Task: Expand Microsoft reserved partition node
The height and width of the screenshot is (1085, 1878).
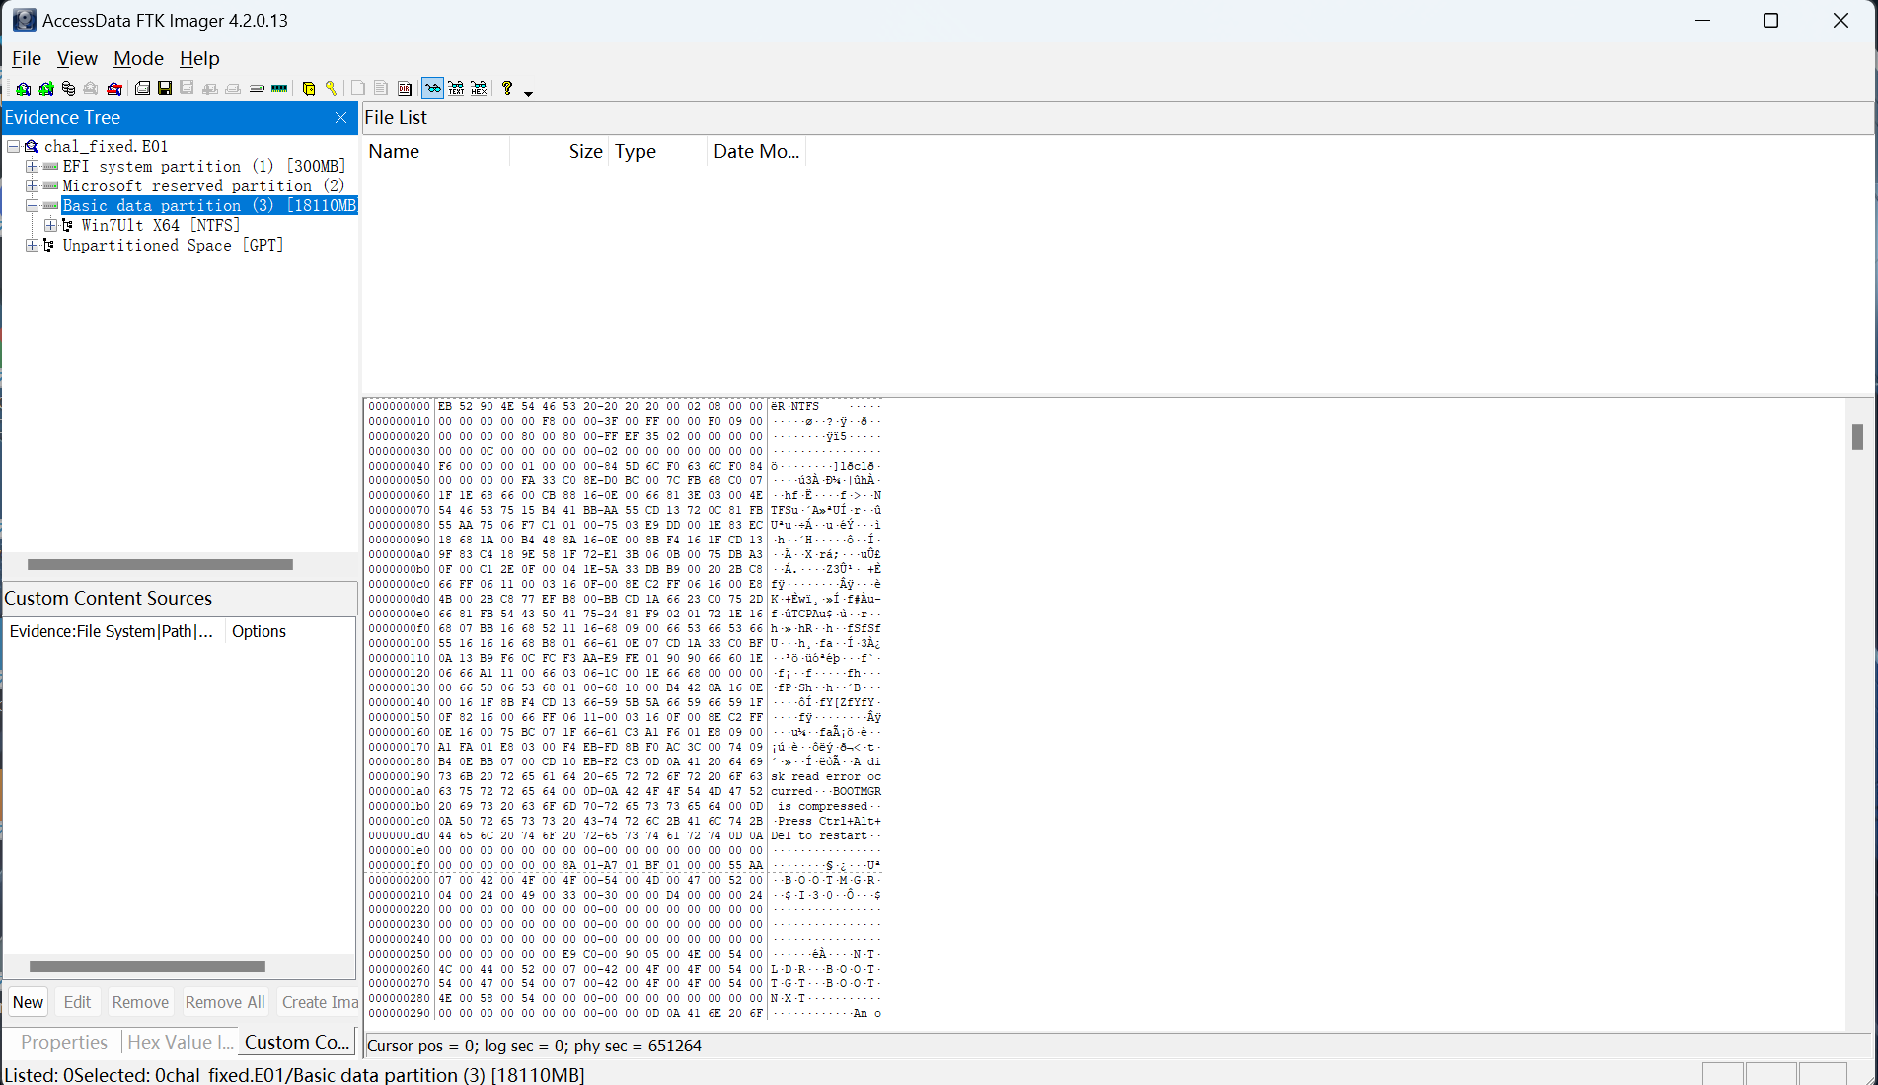Action: click(x=32, y=185)
